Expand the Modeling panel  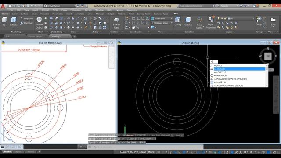tap(17, 32)
